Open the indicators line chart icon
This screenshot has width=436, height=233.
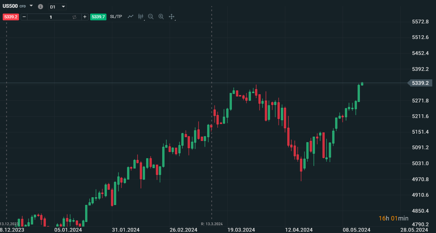coord(131,16)
